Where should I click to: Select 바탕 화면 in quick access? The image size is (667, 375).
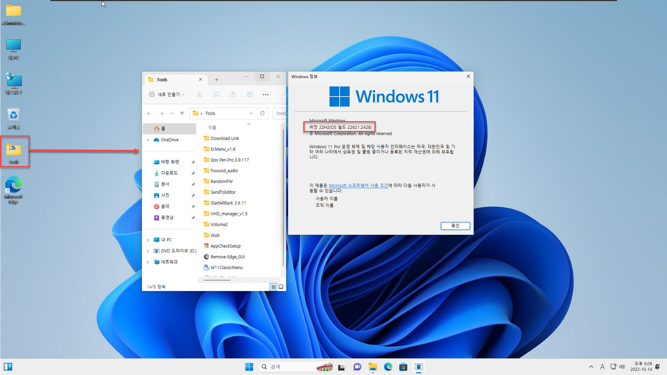[x=170, y=162]
